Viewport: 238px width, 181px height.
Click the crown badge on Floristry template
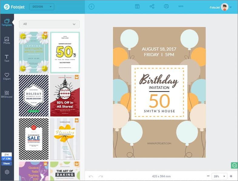[x=77, y=120]
